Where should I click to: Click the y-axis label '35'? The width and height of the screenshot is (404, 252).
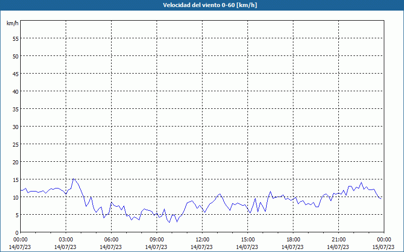click(x=16, y=109)
